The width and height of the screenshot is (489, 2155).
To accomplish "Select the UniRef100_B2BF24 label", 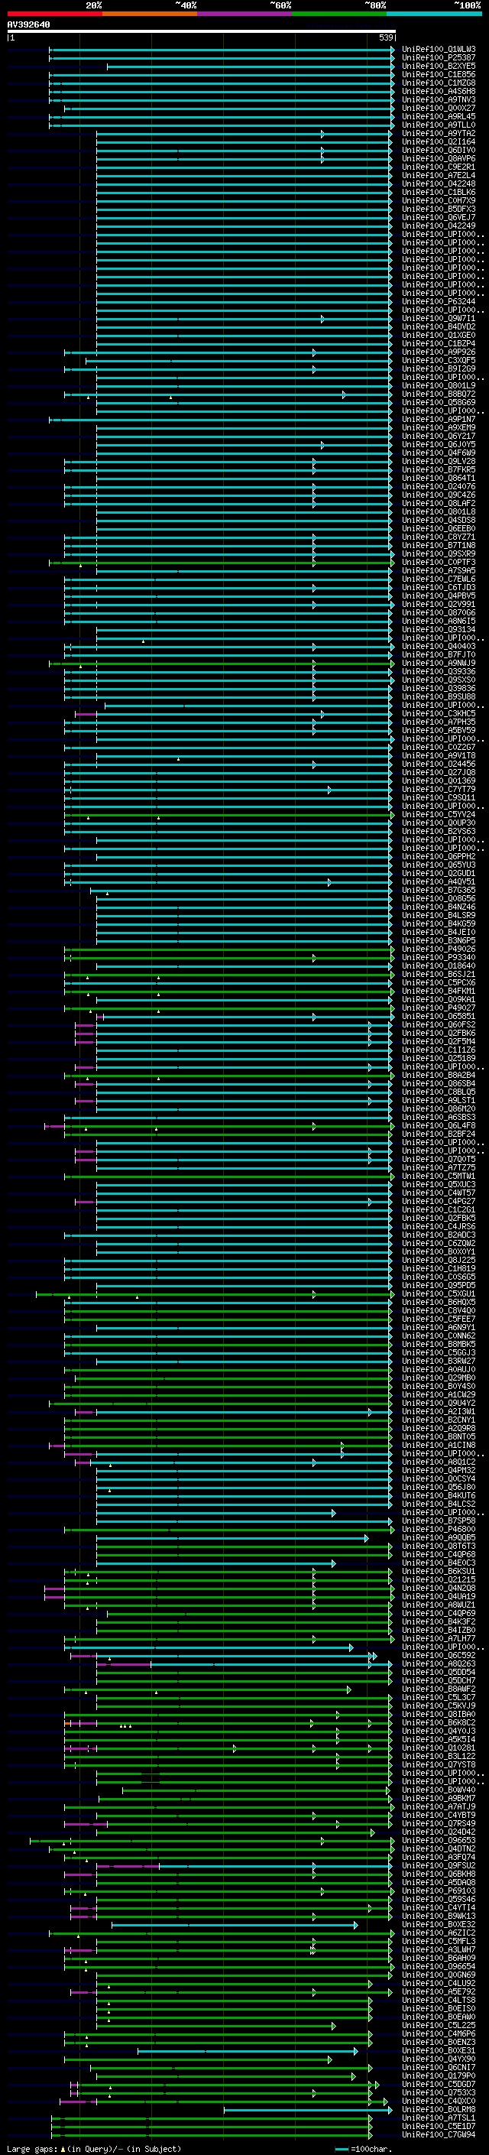I will pyautogui.click(x=439, y=1134).
